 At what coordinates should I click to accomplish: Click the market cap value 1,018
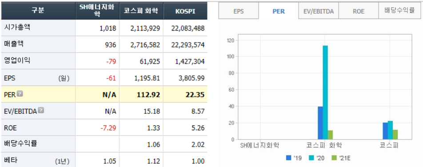[108, 28]
